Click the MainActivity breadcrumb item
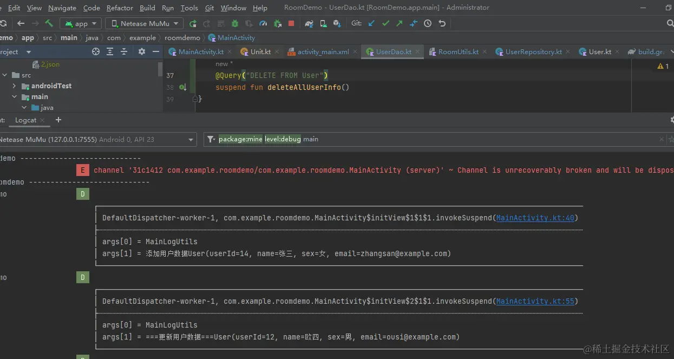The width and height of the screenshot is (674, 359). coord(232,38)
